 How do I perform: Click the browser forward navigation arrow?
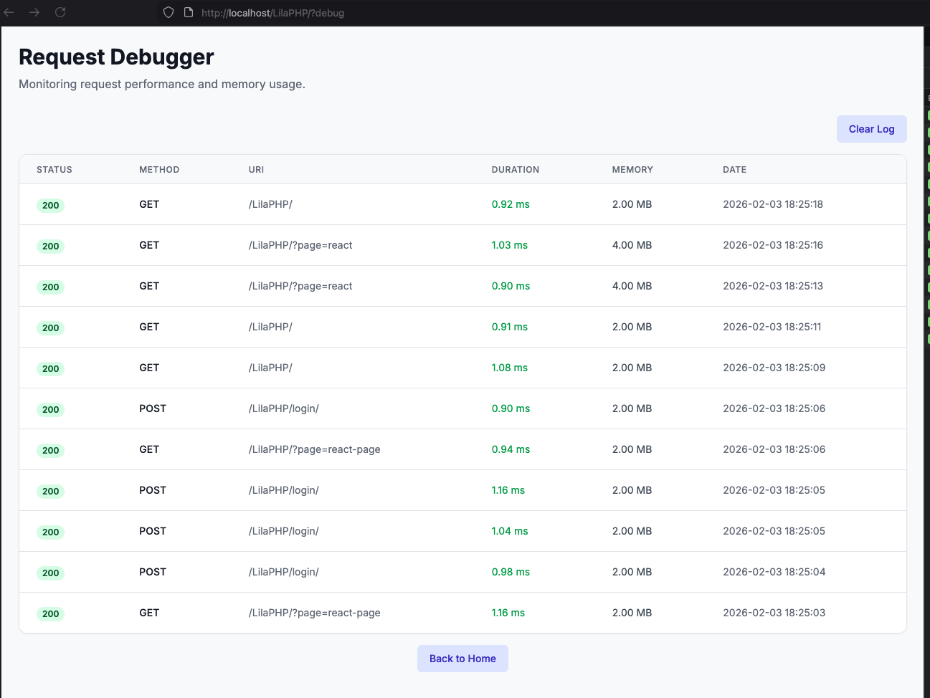[34, 12]
